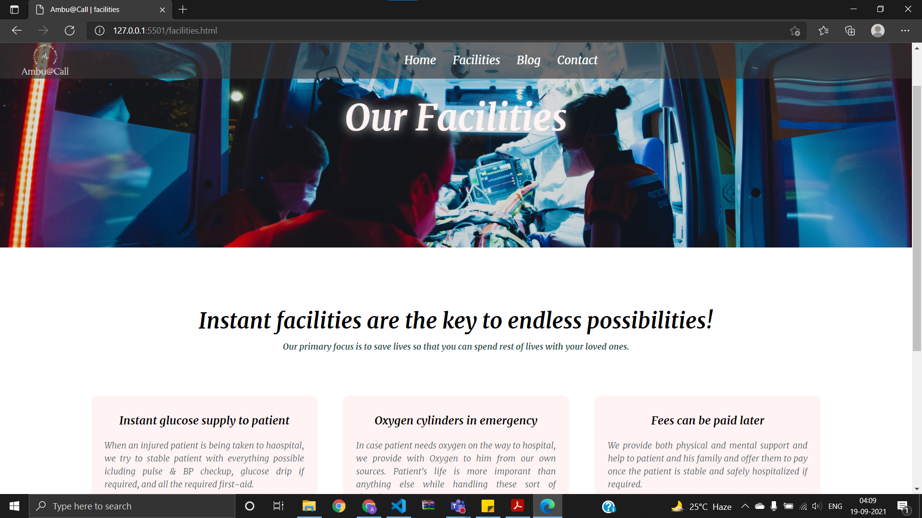Viewport: 922px width, 518px height.
Task: Show hidden system tray icons chevron
Action: pos(745,506)
